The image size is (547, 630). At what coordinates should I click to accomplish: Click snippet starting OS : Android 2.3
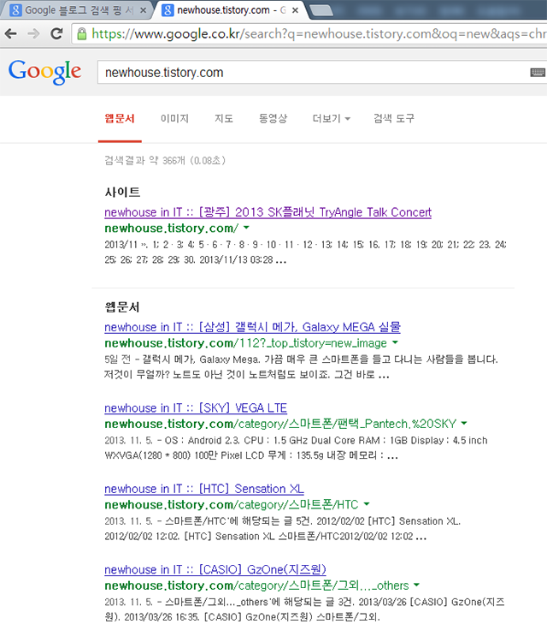click(296, 448)
